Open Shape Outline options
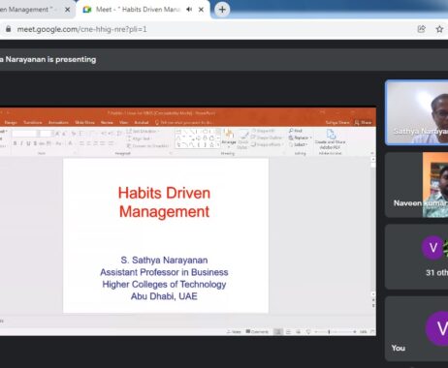Viewport: 448px width, 368px height. [267, 138]
